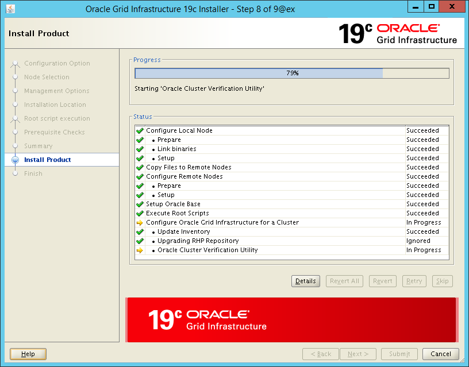Select Node Selection step in sidebar
Viewport: 469px width, 367px height.
click(x=47, y=77)
